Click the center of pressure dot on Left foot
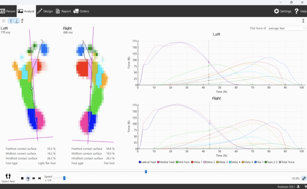 pos(32,89)
